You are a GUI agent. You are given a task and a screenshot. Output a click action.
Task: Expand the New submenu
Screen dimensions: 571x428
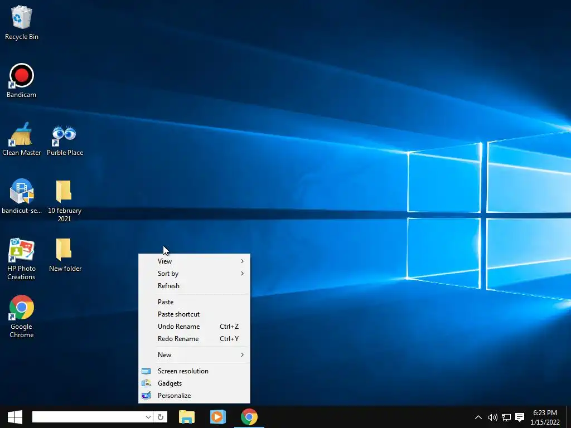[x=195, y=355]
